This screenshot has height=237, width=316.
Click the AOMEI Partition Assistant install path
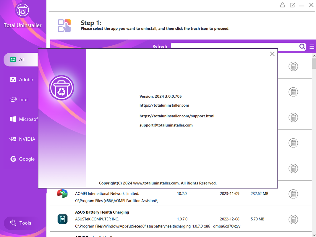point(116,201)
